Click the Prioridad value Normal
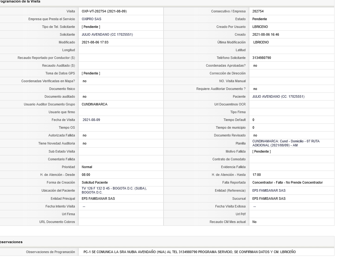Image resolution: width=337 pixels, height=263 pixels. point(87,167)
